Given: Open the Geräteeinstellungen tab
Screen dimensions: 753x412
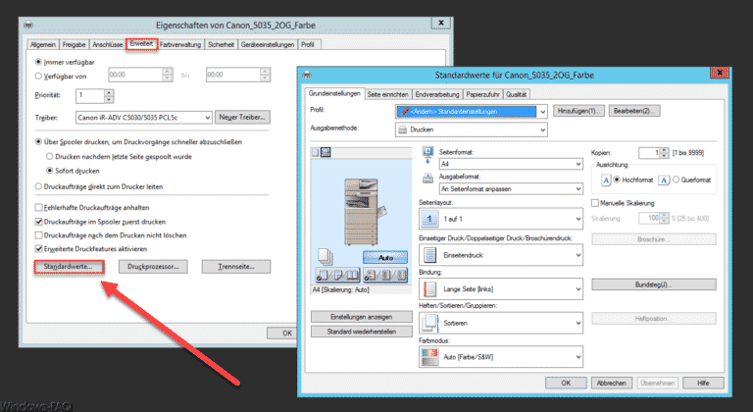Looking at the screenshot, I should coord(268,45).
